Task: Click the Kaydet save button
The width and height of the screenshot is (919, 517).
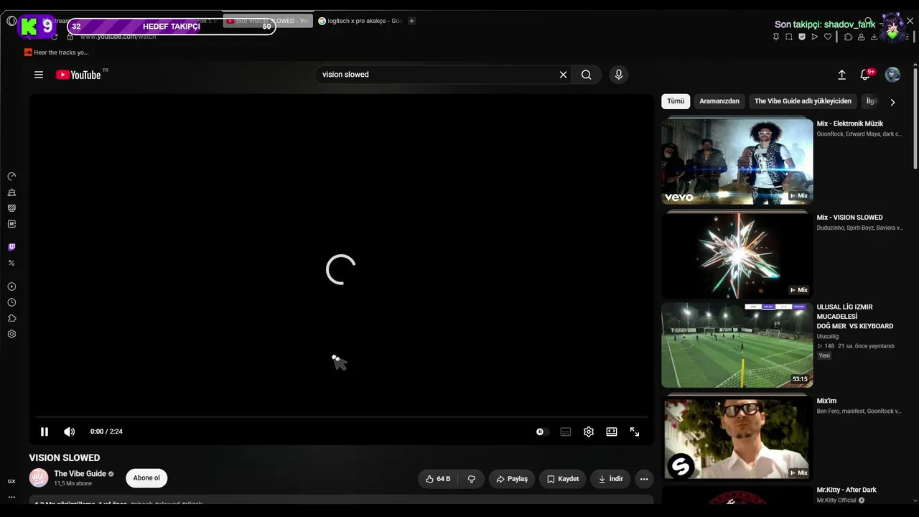Action: [x=563, y=479]
